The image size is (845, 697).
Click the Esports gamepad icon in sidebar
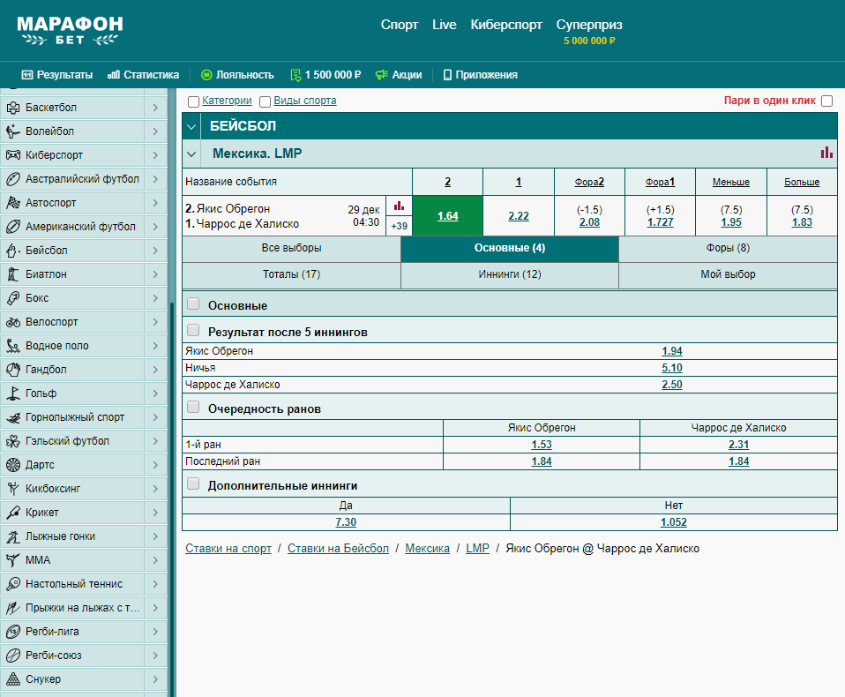[x=13, y=155]
